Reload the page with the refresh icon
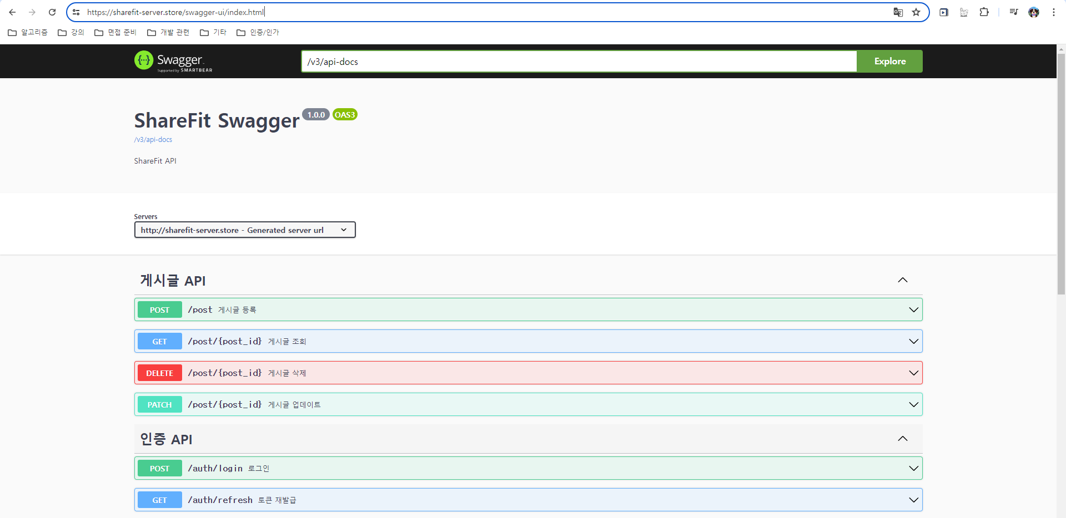This screenshot has height=518, width=1066. (52, 12)
